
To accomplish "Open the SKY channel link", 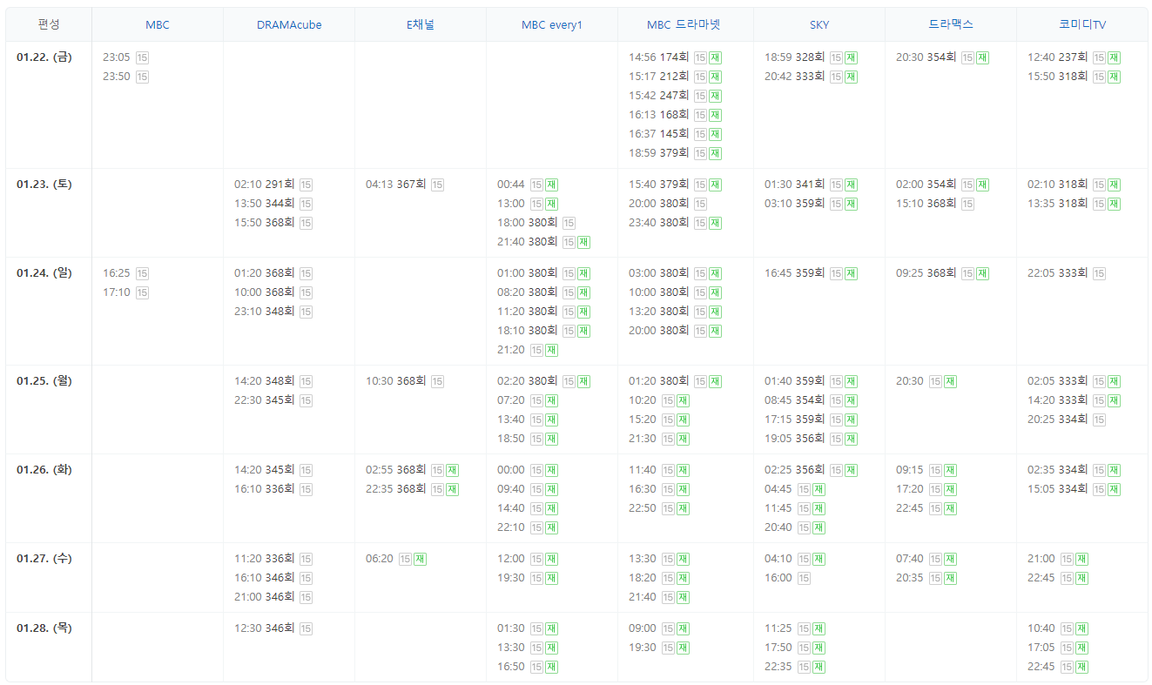I will click(x=819, y=25).
